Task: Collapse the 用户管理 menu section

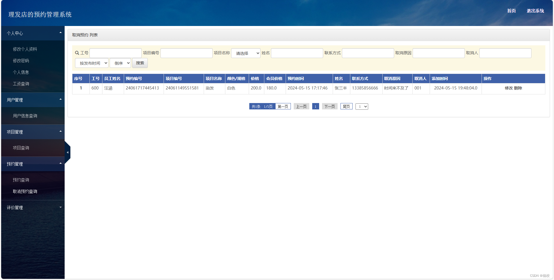Action: click(x=33, y=100)
